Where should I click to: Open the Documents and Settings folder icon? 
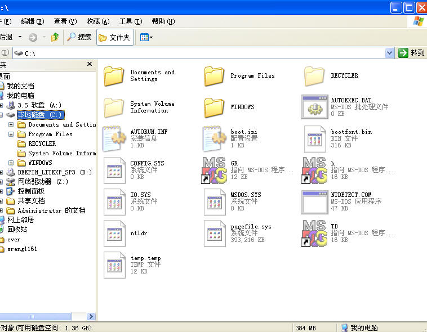pos(114,76)
